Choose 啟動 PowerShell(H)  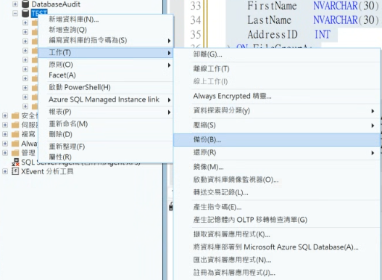pos(106,87)
